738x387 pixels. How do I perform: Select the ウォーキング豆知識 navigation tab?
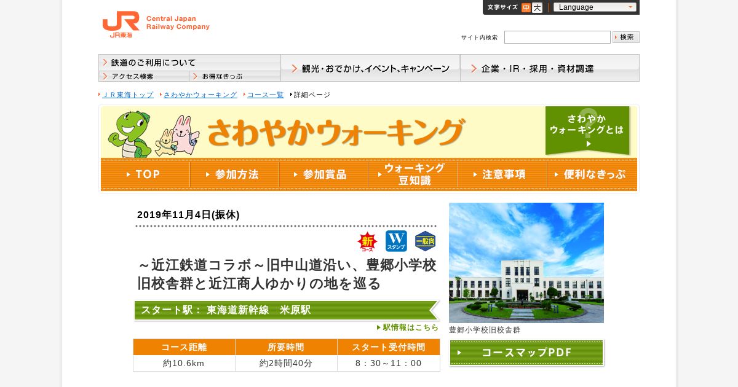[413, 174]
